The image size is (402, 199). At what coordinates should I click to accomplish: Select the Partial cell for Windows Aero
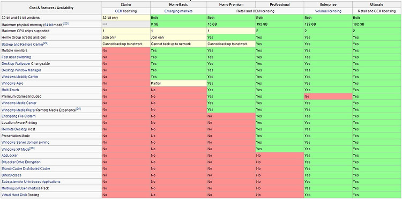coord(178,83)
